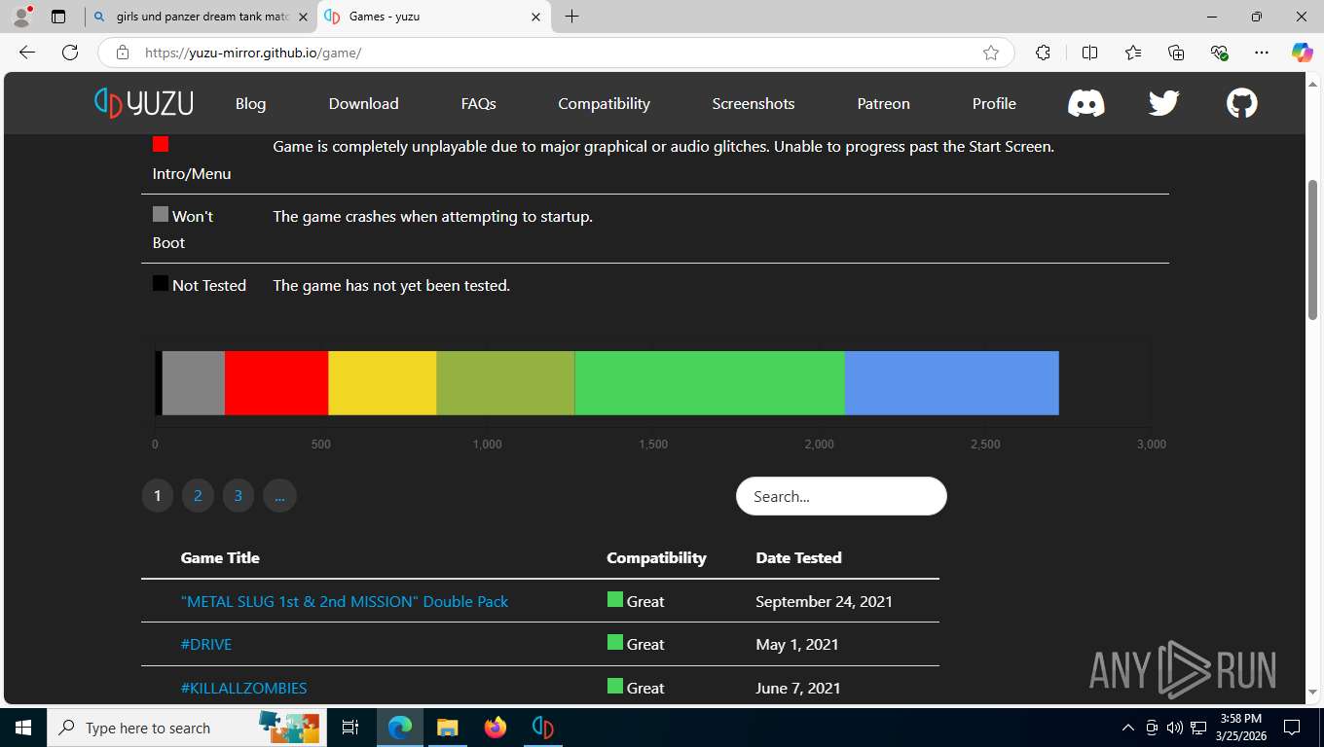Click the yellow chart bar segment

tap(383, 383)
